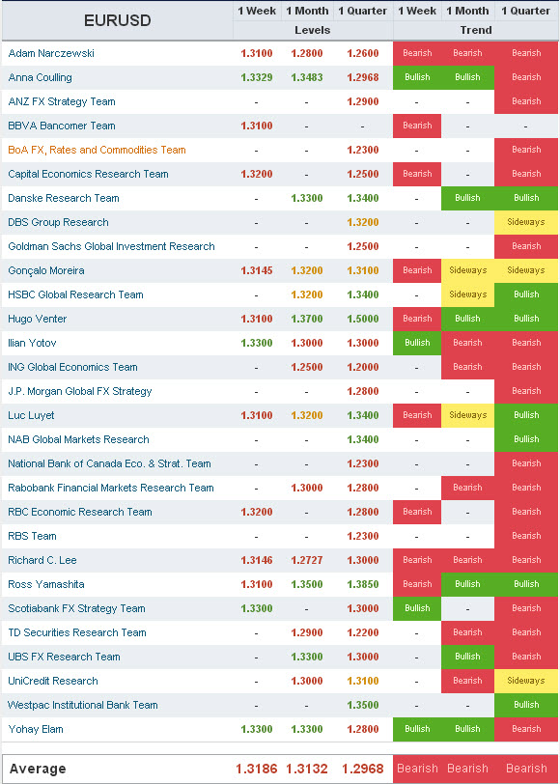The image size is (560, 784).
Task: Select TD Securities 1.2200 quarter level
Action: pyautogui.click(x=362, y=632)
